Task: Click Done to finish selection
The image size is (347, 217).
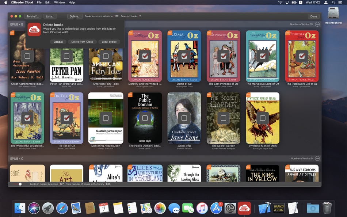Action: click(x=314, y=16)
